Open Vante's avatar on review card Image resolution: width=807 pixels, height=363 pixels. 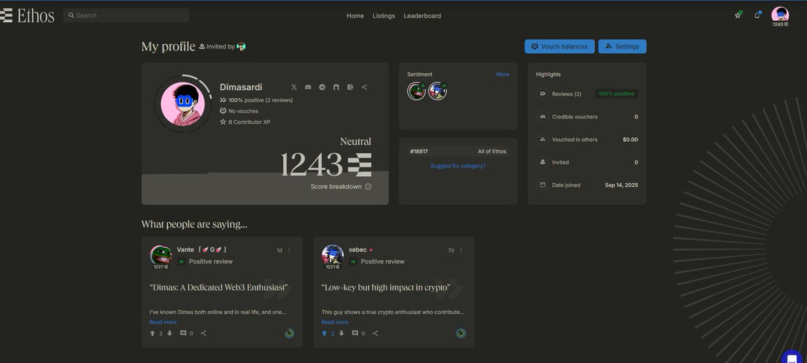(160, 255)
